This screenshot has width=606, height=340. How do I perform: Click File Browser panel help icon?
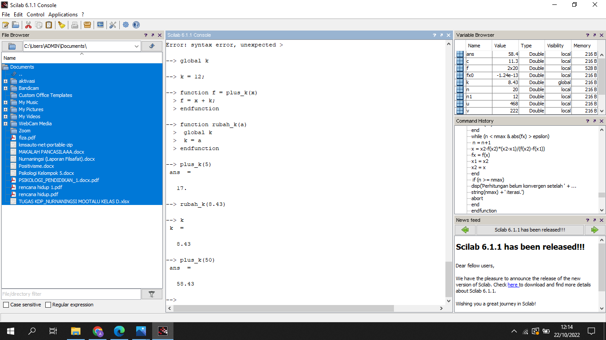pos(146,35)
